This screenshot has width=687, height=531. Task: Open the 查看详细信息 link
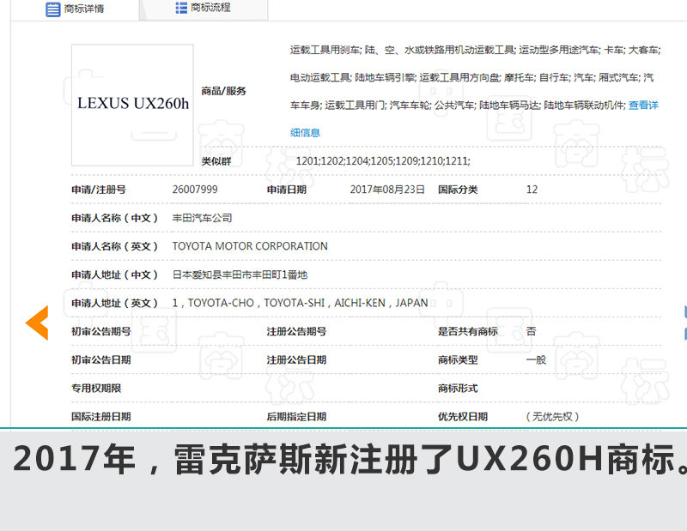[x=643, y=105]
